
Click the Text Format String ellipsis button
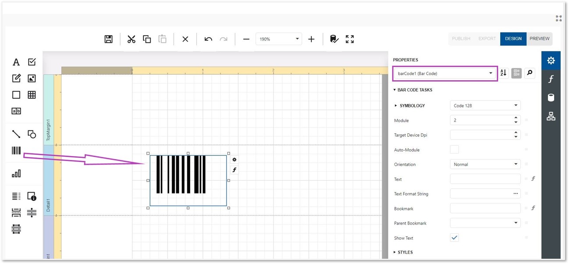point(516,194)
